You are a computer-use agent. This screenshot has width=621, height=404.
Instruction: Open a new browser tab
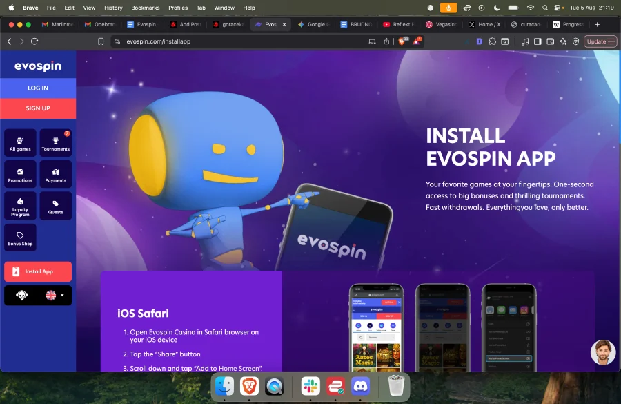(598, 25)
